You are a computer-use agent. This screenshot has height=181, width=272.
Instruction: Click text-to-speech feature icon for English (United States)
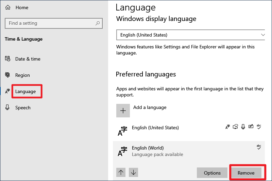click(235, 127)
